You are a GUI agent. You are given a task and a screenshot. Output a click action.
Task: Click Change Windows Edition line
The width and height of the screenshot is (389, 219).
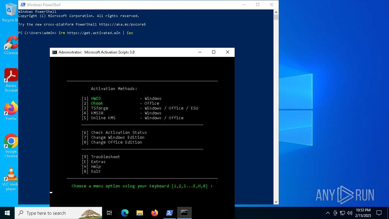coord(113,137)
